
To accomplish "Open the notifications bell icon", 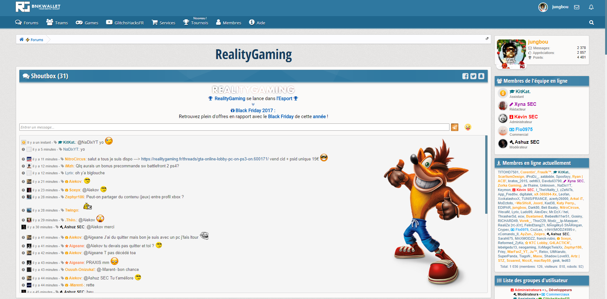I will tap(591, 7).
